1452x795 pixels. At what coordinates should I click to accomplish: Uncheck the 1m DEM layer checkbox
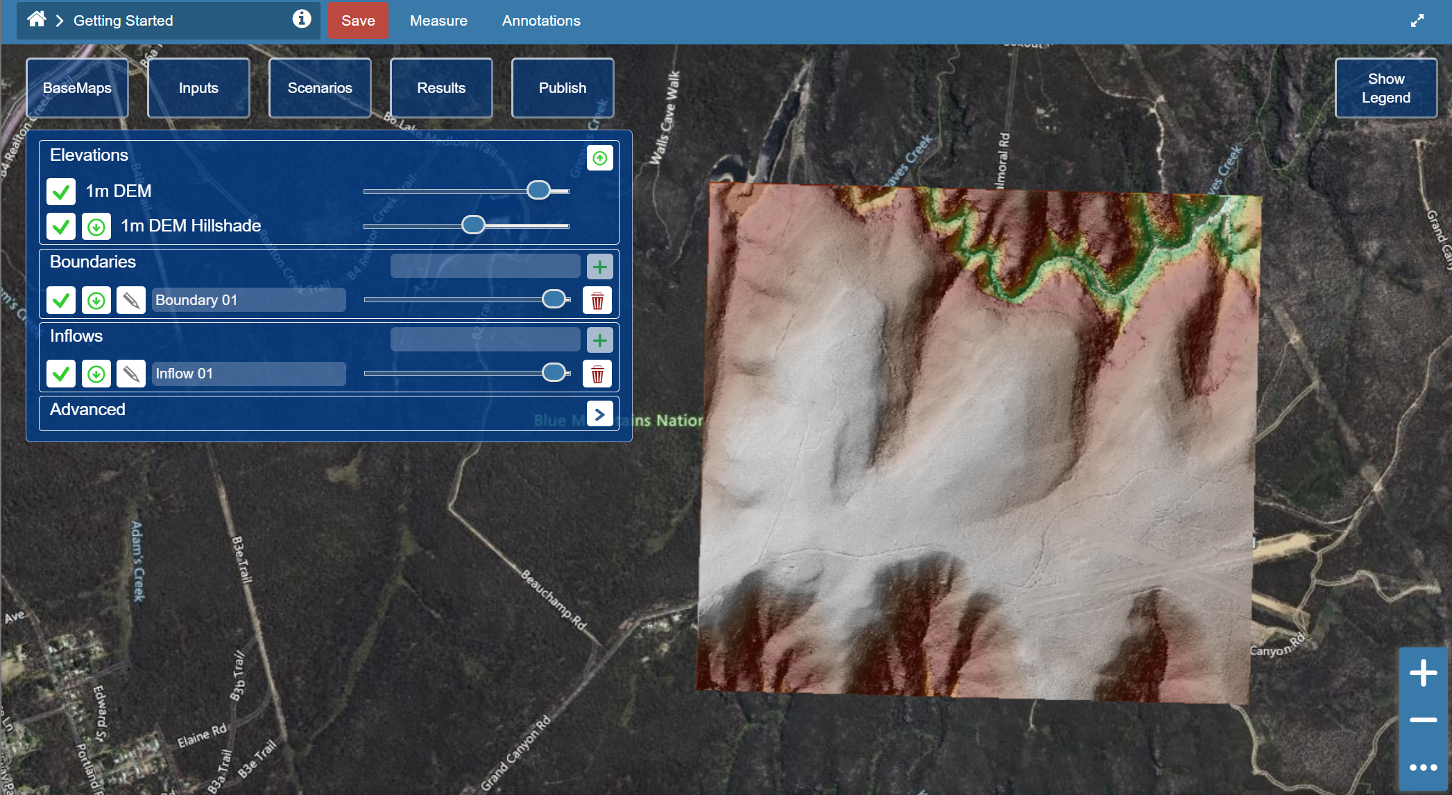(x=61, y=191)
